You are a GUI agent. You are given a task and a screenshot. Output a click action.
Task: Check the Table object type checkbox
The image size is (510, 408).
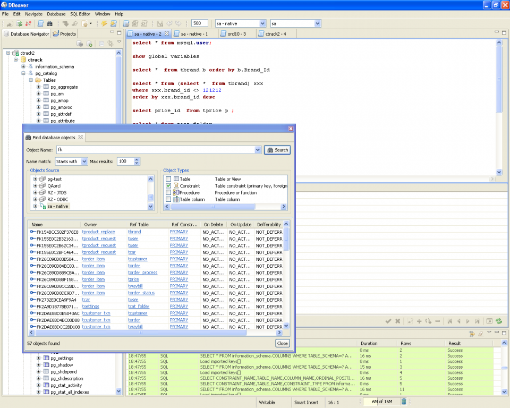[168, 179]
